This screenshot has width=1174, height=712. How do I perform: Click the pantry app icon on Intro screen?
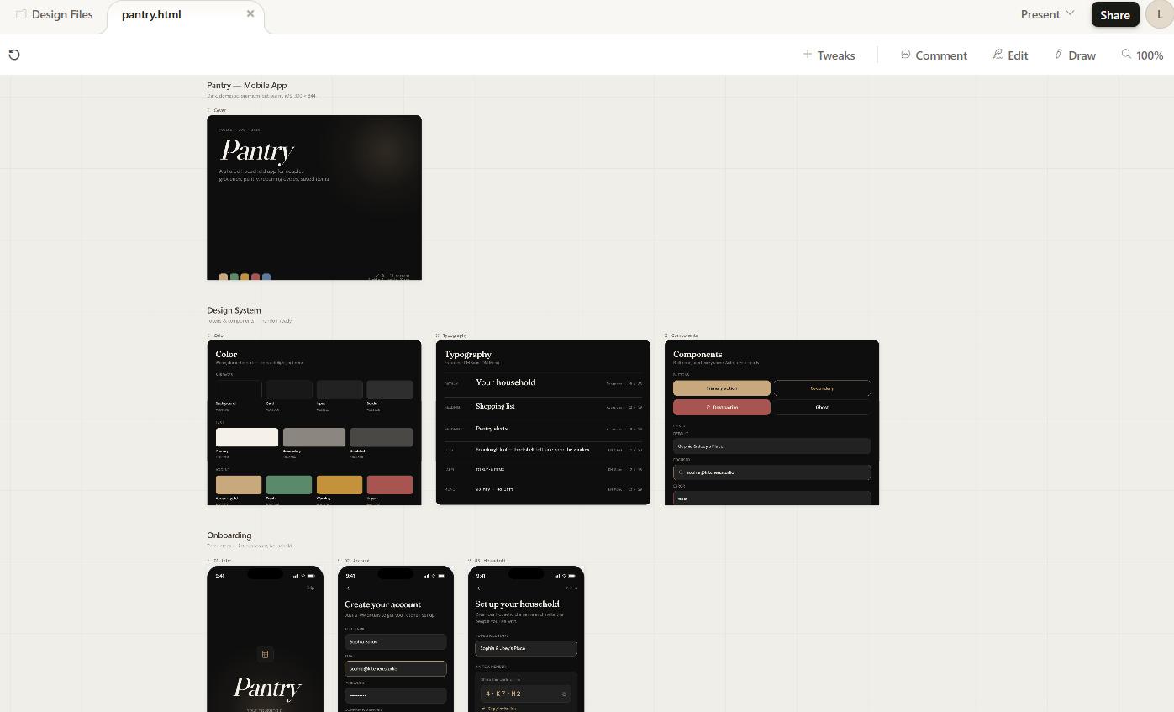[265, 654]
